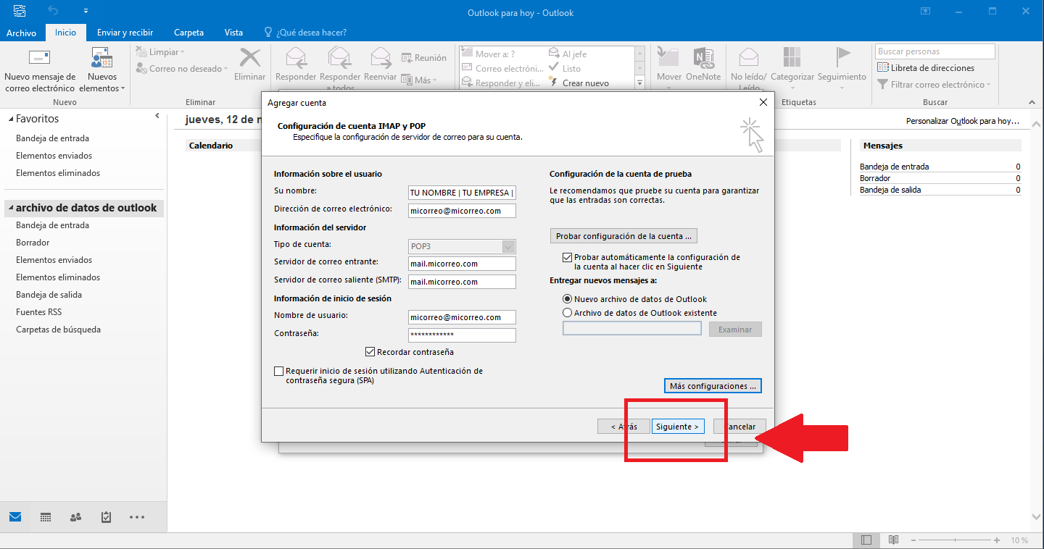1044x549 pixels.
Task: Click Probar configuración de la cuenta button
Action: tap(623, 236)
